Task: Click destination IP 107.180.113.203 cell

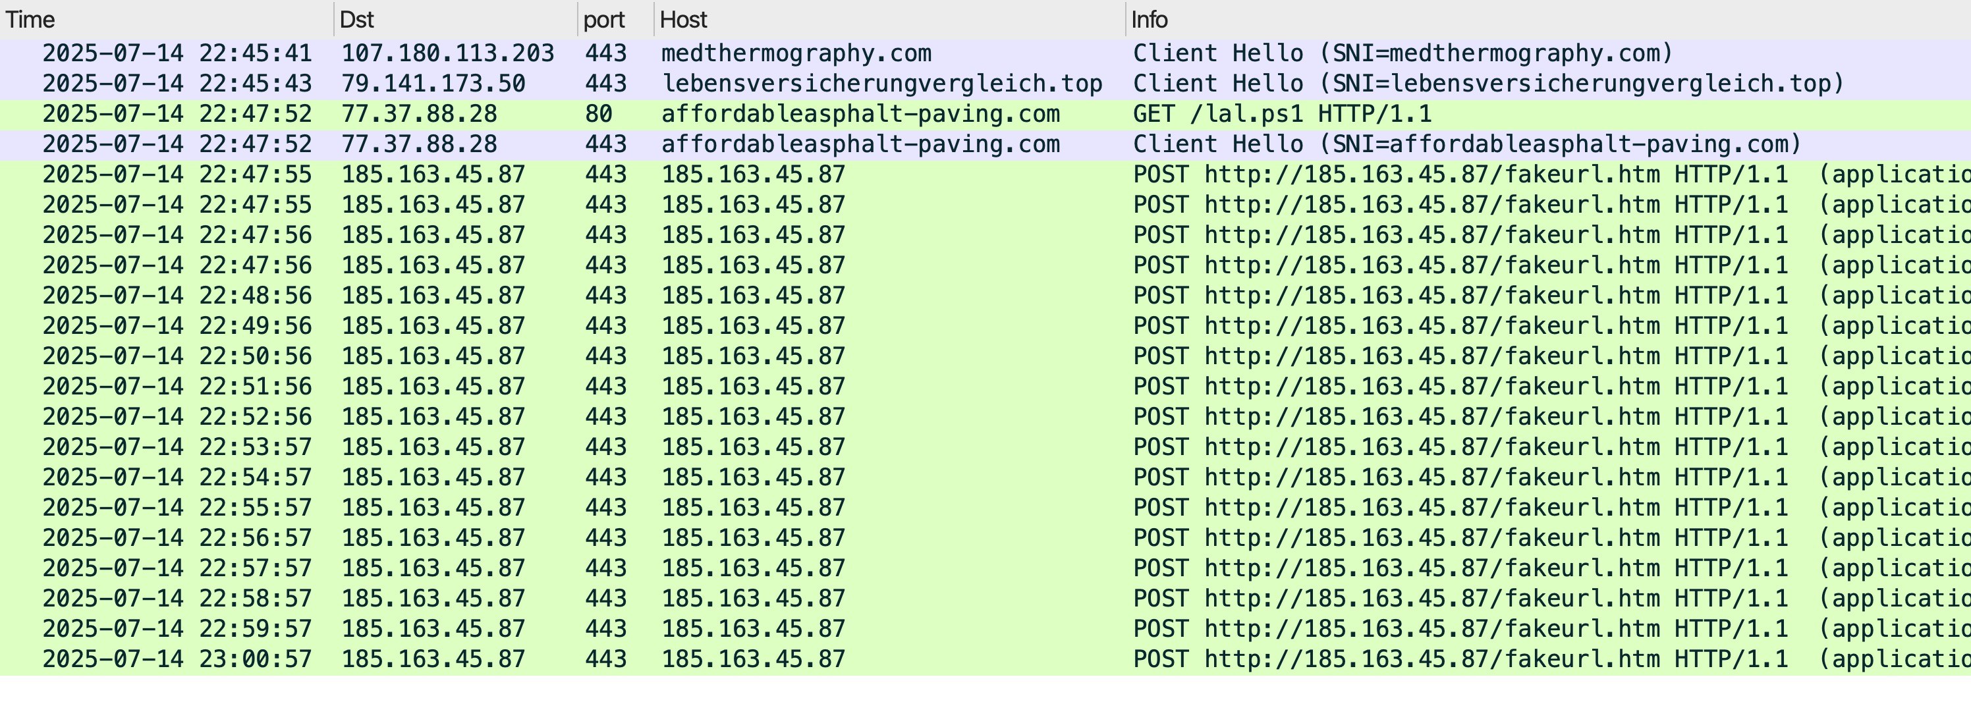Action: coord(447,53)
